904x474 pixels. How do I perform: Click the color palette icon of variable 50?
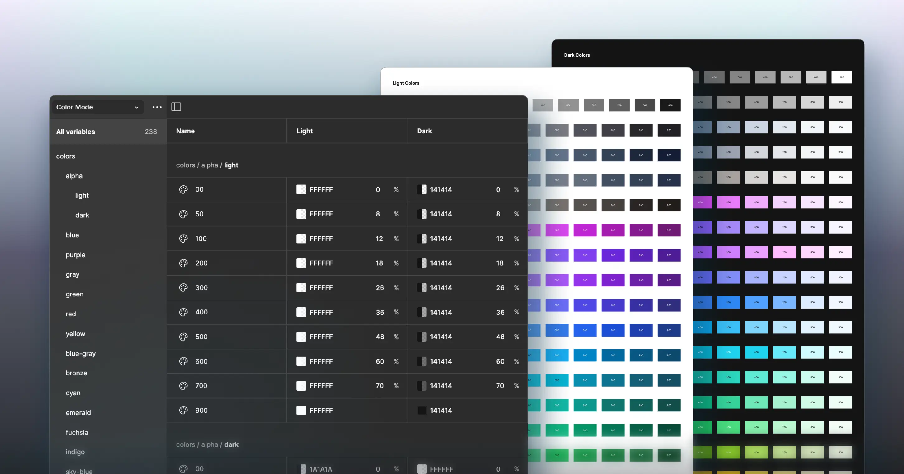183,214
